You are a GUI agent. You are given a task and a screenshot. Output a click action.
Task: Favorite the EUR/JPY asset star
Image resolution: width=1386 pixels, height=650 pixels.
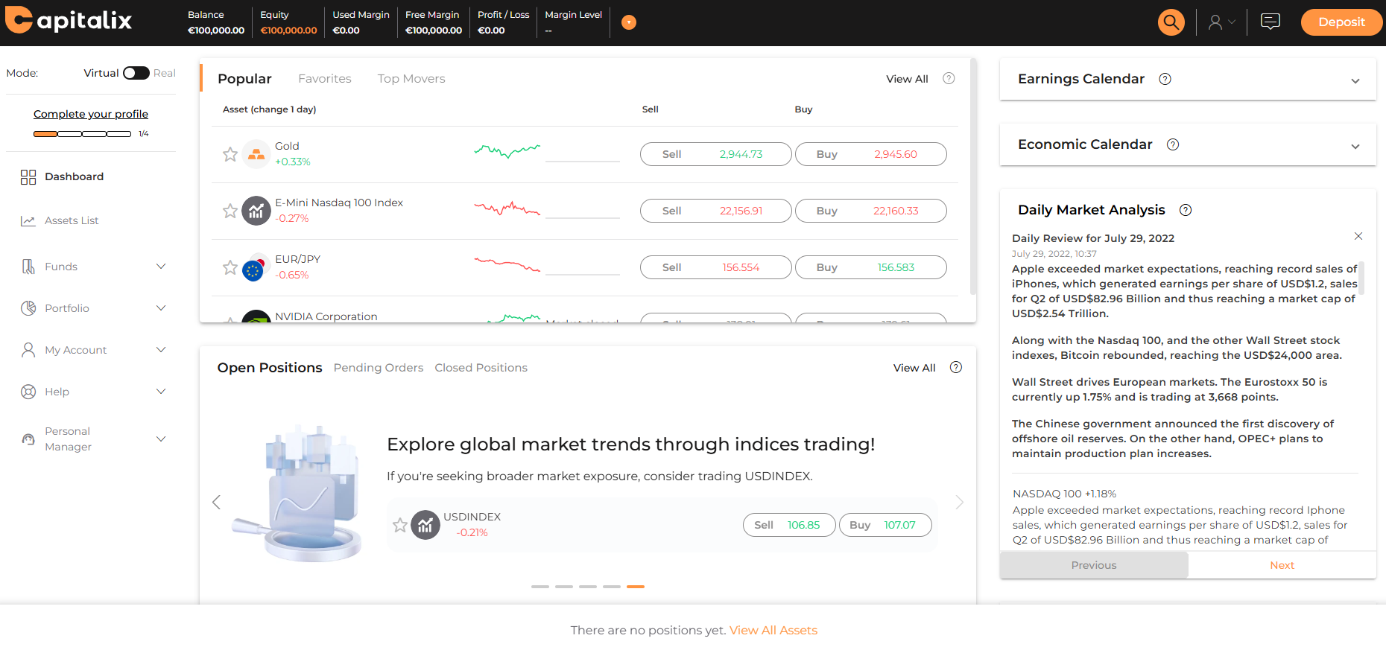pyautogui.click(x=230, y=267)
